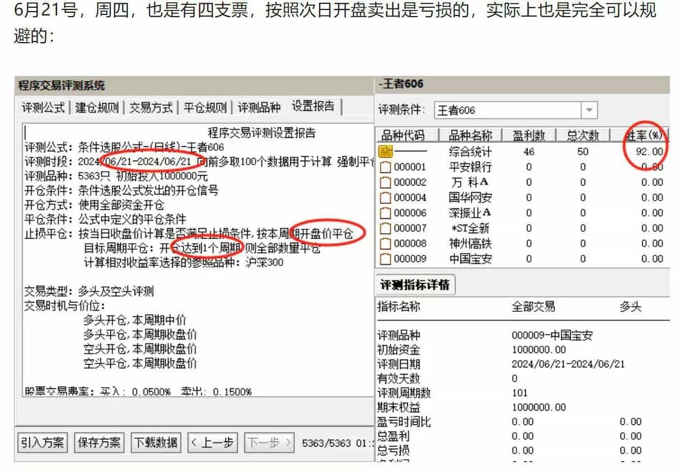The width and height of the screenshot is (681, 472).
Task: Switch to the 评测公式 tab
Action: tap(44, 107)
